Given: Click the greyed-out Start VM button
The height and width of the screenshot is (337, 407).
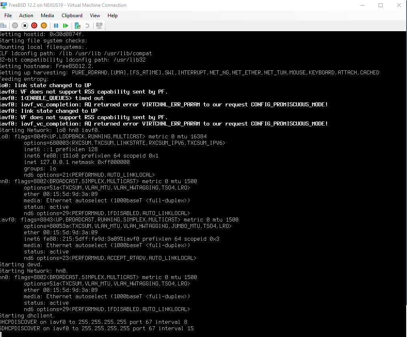Looking at the screenshot, I should coord(15,26).
